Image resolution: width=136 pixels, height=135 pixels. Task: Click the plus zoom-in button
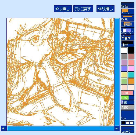click(x=3, y=129)
